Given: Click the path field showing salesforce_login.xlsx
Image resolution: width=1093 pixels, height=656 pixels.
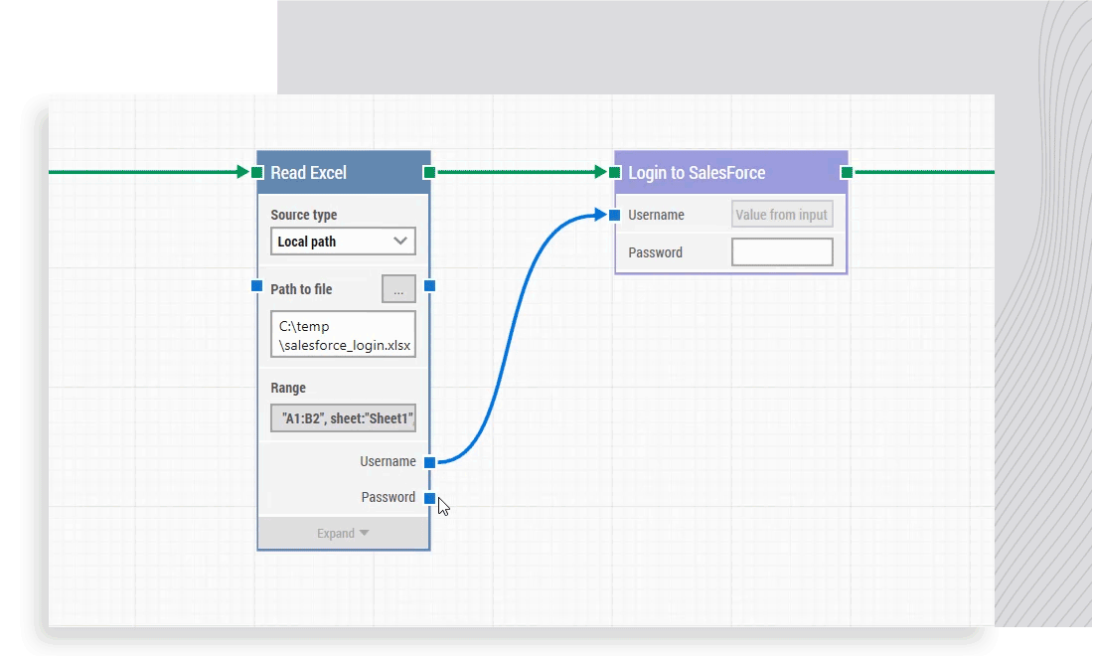Looking at the screenshot, I should 343,334.
